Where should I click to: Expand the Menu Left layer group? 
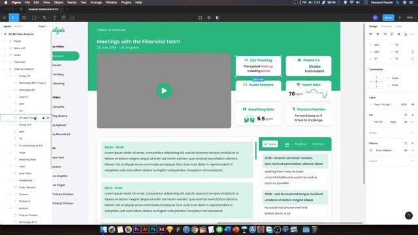(5, 48)
